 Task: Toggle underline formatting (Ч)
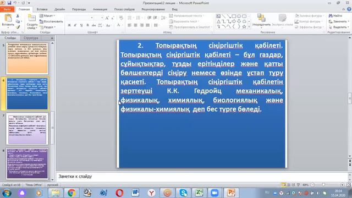click(81, 25)
